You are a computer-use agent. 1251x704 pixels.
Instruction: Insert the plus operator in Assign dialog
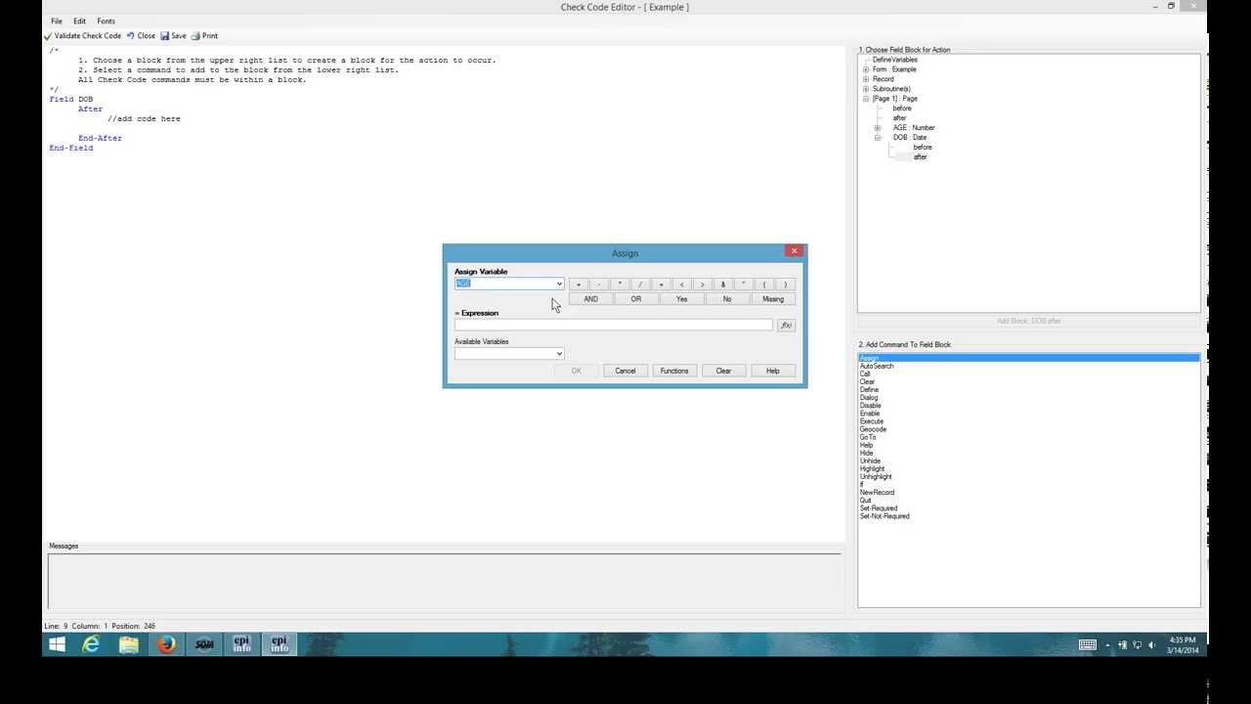coord(579,285)
